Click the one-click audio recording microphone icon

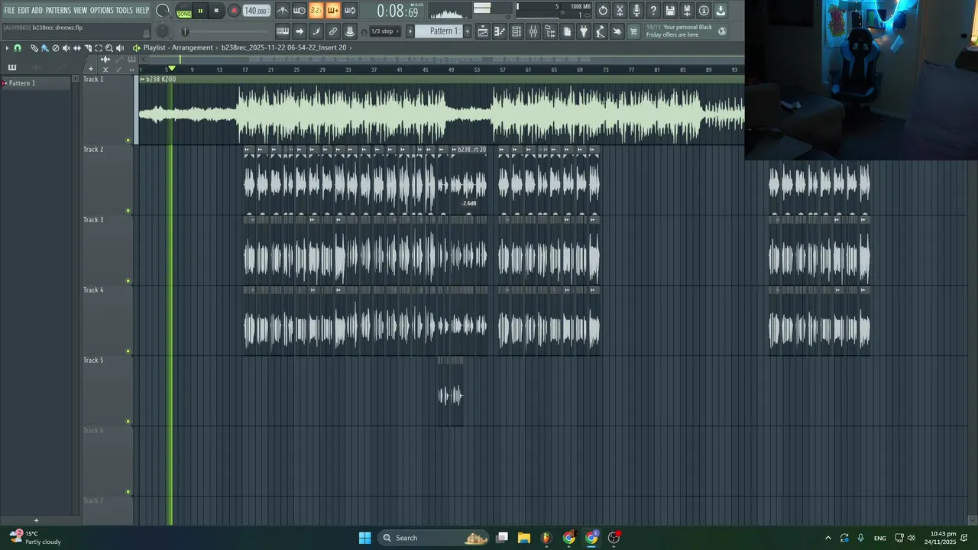(x=636, y=11)
